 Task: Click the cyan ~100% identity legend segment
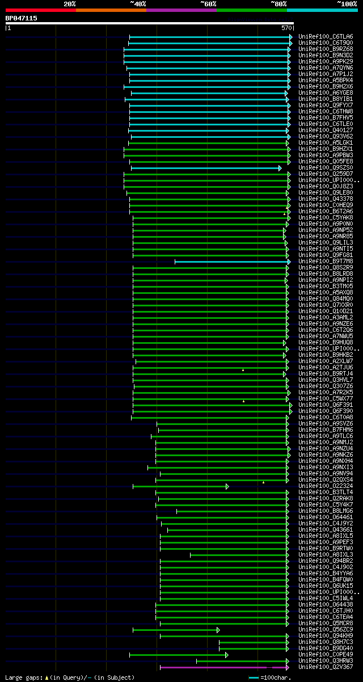point(322,10)
